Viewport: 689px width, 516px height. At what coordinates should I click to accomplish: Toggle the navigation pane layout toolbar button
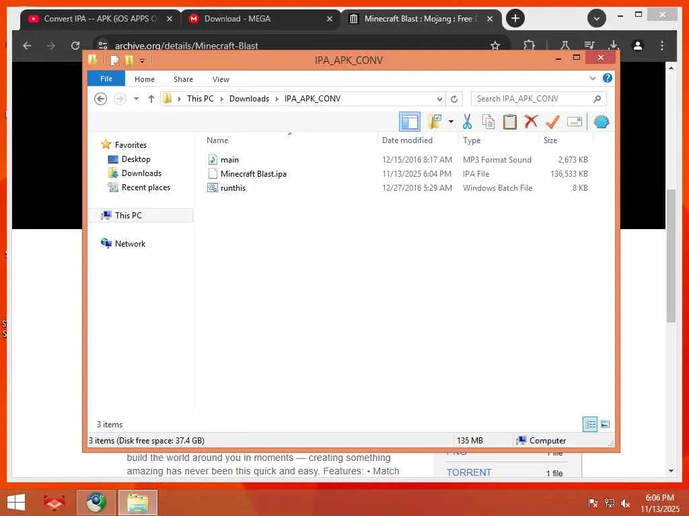410,122
